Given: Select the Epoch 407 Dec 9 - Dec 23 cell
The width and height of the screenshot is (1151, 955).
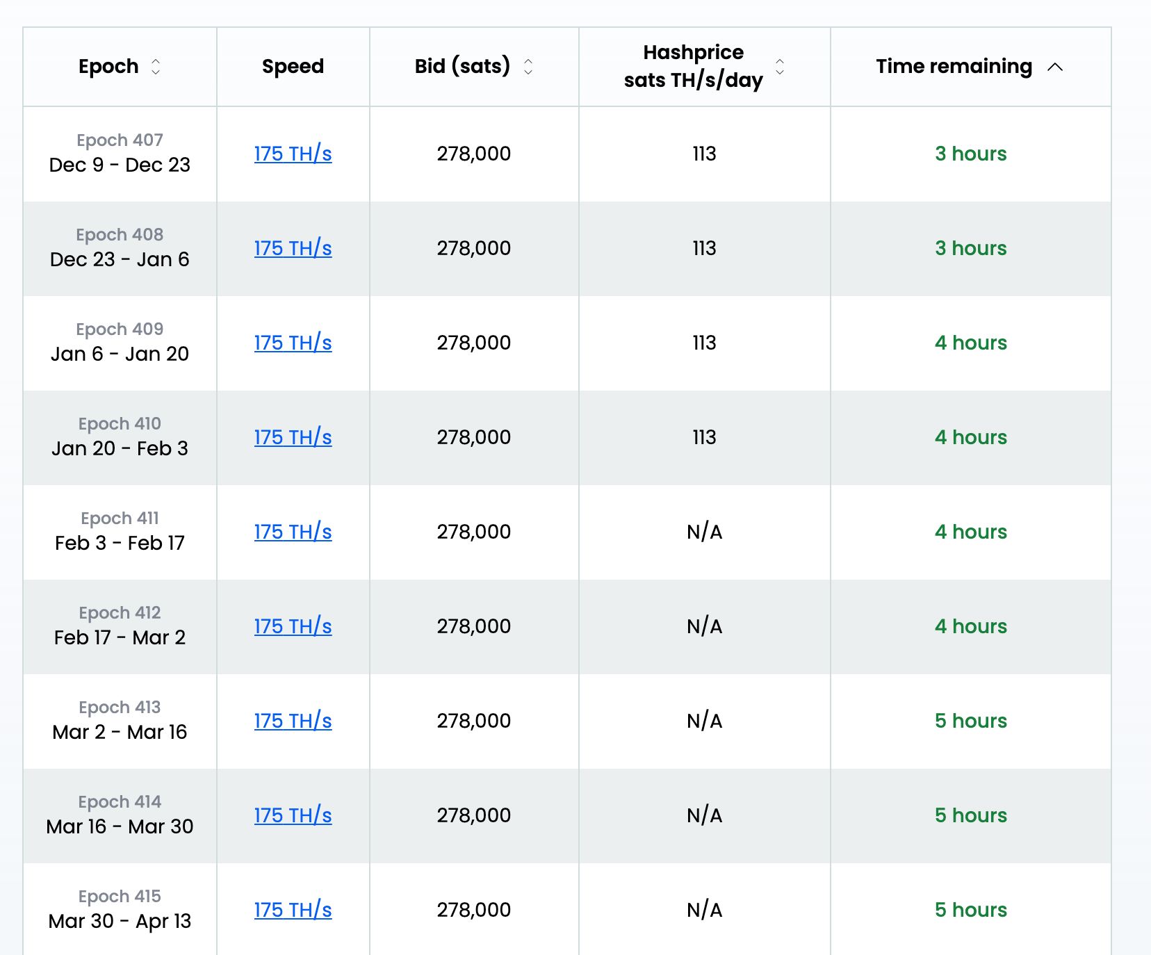Looking at the screenshot, I should (x=120, y=154).
